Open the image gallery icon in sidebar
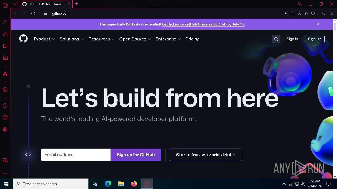 [5, 160]
